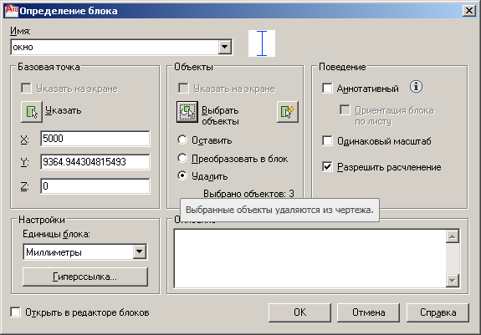Open the Единицы блока units dropdown
Image resolution: width=481 pixels, height=335 pixels.
pyautogui.click(x=140, y=252)
